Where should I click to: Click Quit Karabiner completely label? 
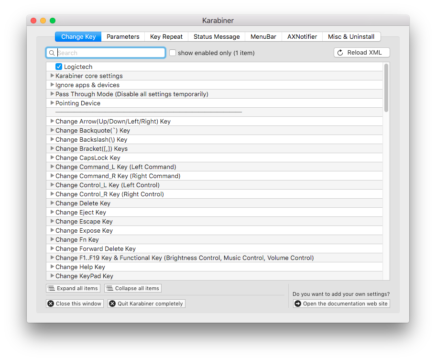click(x=150, y=304)
